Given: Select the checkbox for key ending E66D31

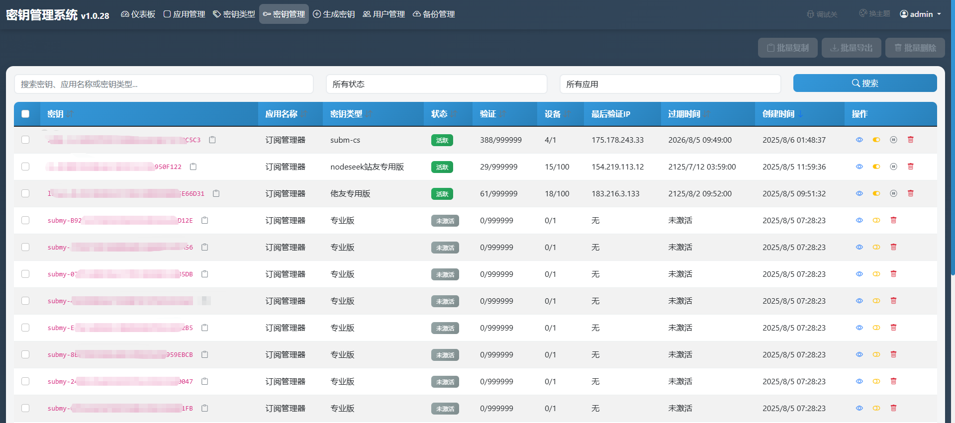Looking at the screenshot, I should pyautogui.click(x=25, y=193).
